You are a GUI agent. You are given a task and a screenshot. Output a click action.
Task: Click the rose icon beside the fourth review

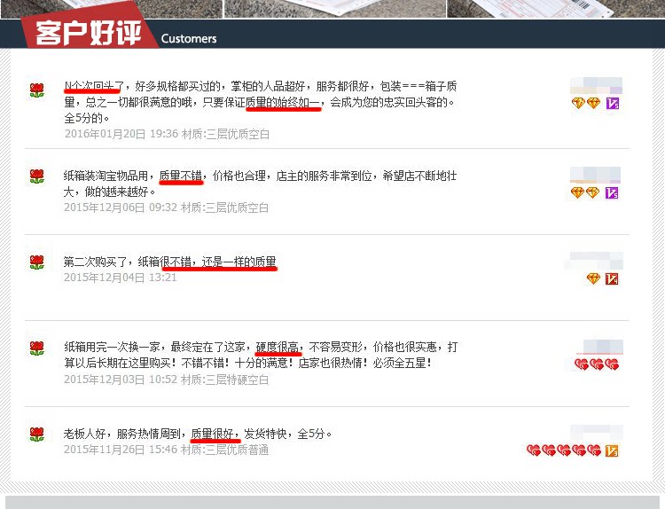click(37, 348)
